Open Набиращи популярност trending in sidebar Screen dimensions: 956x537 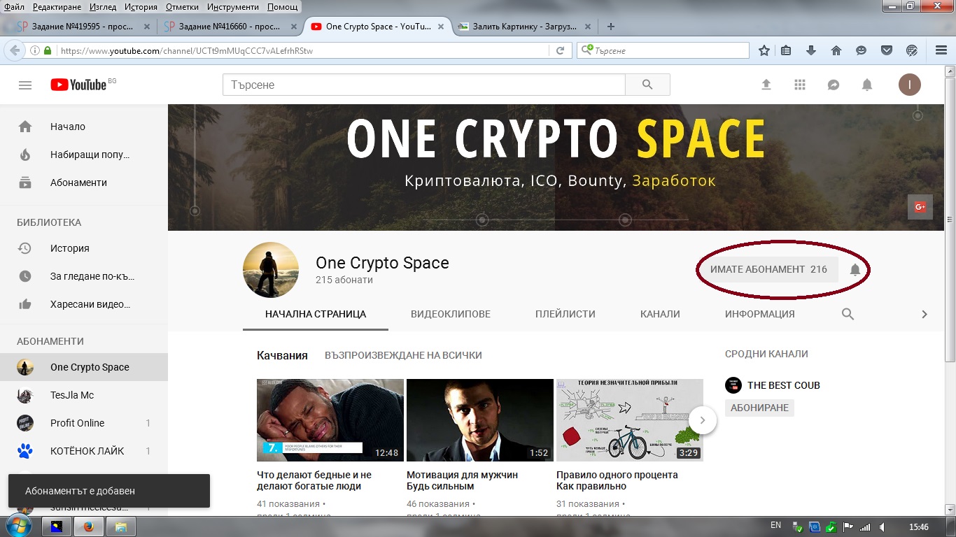point(84,155)
